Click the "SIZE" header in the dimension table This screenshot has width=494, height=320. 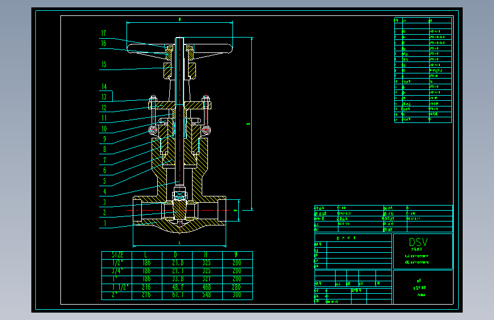click(117, 255)
